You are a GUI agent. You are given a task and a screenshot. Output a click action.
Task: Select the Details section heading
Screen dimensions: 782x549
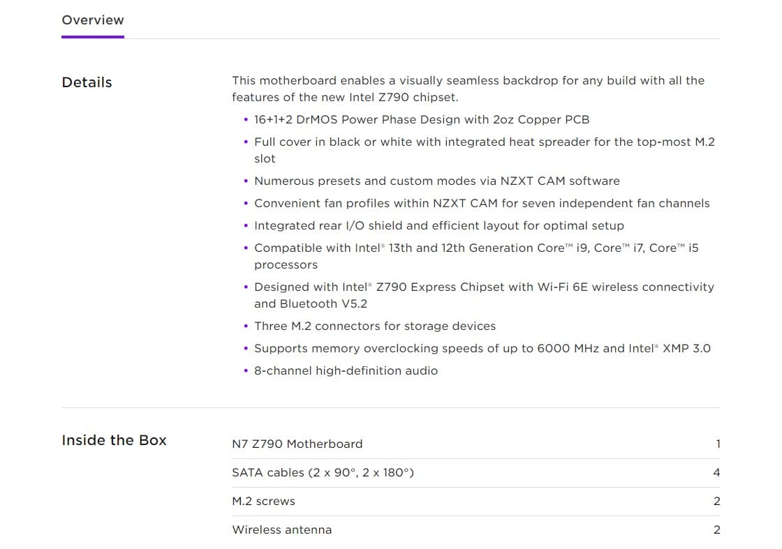click(x=87, y=82)
